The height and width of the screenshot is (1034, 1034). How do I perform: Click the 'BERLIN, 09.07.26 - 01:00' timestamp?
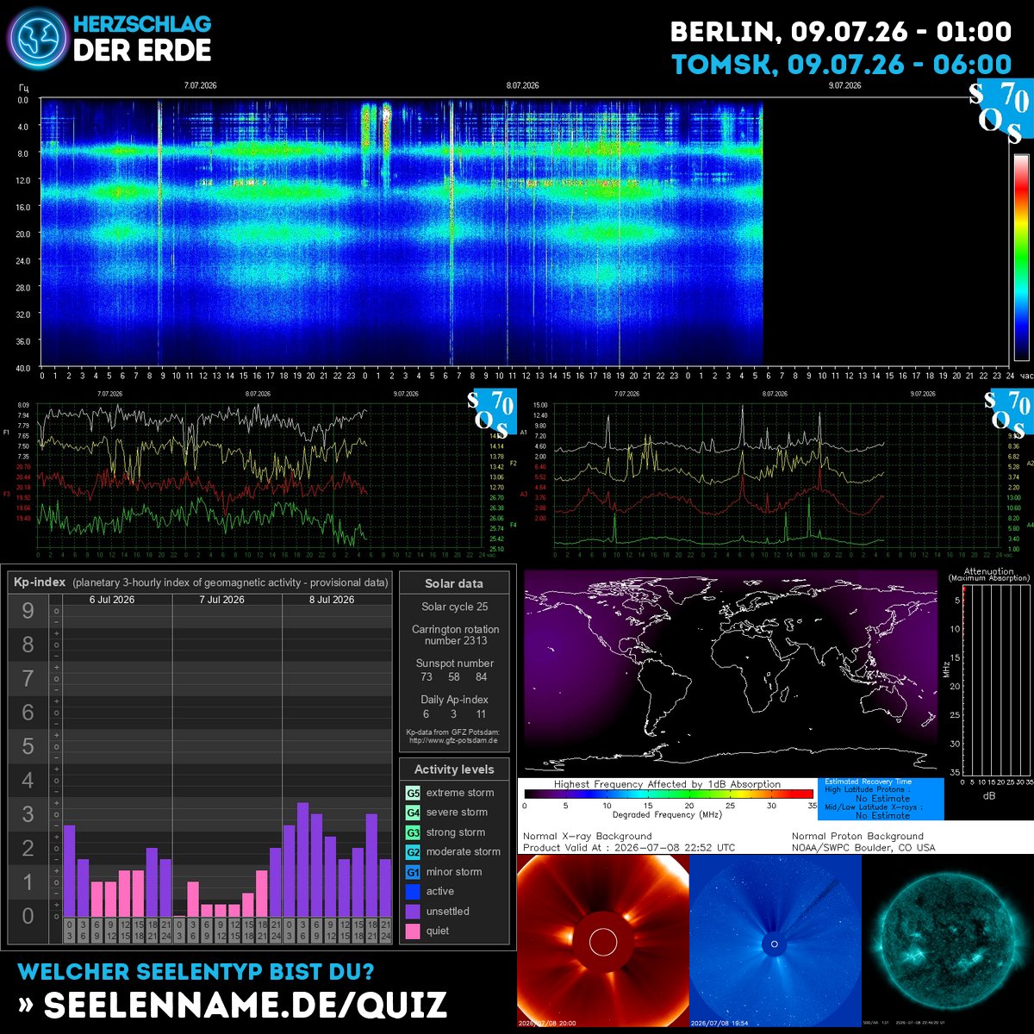pyautogui.click(x=841, y=32)
